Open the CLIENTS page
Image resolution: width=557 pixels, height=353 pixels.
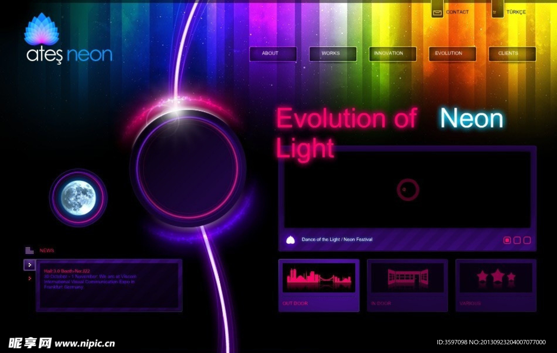click(512, 54)
